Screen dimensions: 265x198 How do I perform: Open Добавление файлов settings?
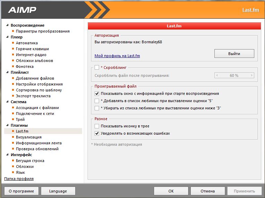[35, 78]
